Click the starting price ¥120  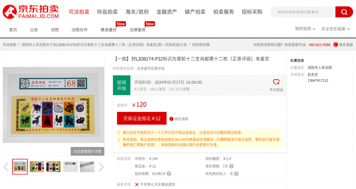139,104
